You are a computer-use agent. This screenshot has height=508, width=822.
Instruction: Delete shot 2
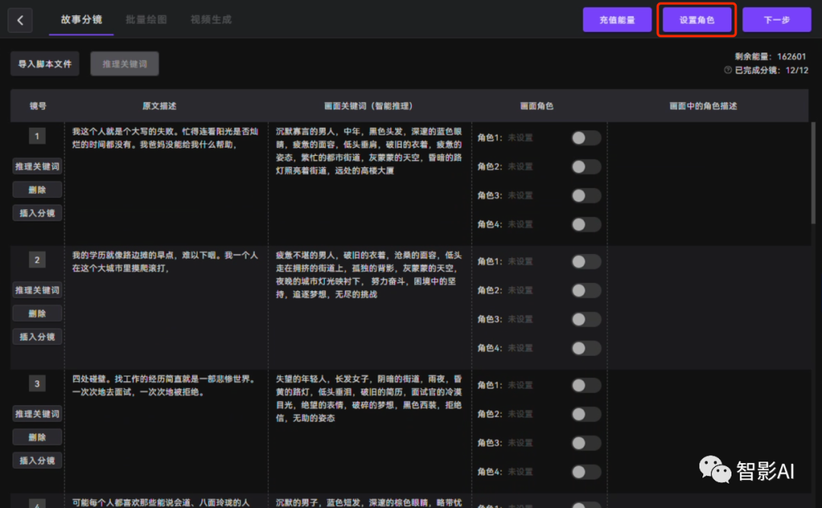pos(37,313)
